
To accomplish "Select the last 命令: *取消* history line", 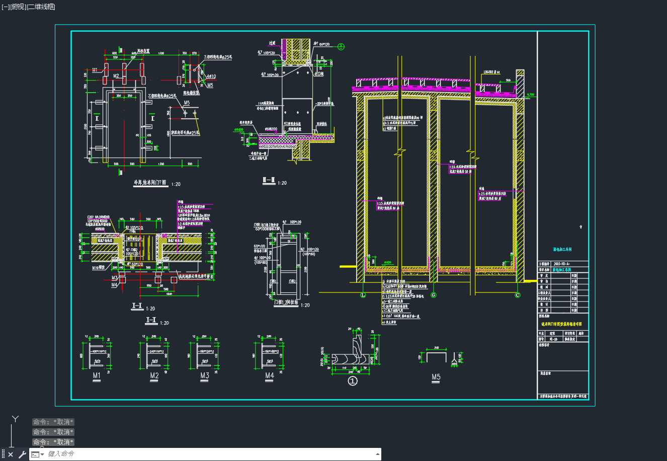I will pyautogui.click(x=53, y=442).
